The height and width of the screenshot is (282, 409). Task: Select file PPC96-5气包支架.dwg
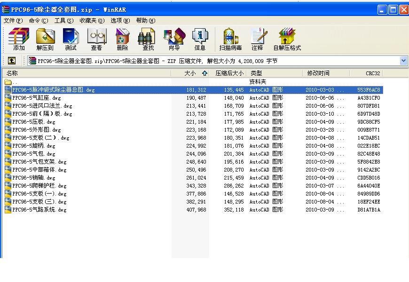tap(39, 162)
